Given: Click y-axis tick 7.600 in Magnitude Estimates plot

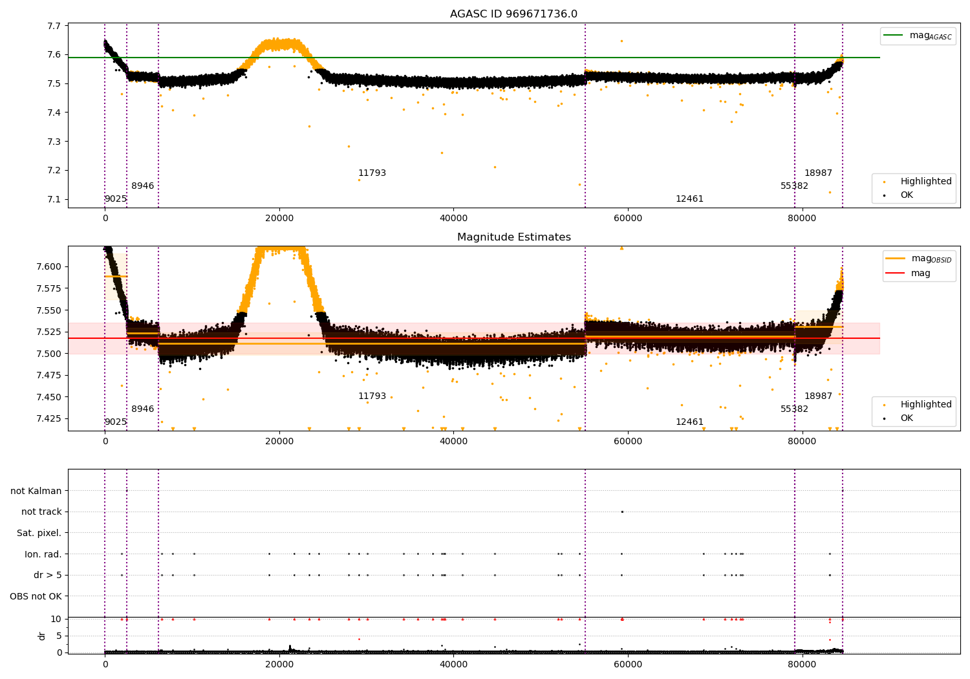Looking at the screenshot, I should (x=49, y=266).
